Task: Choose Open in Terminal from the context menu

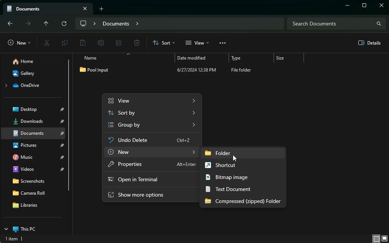Action: pyautogui.click(x=138, y=179)
